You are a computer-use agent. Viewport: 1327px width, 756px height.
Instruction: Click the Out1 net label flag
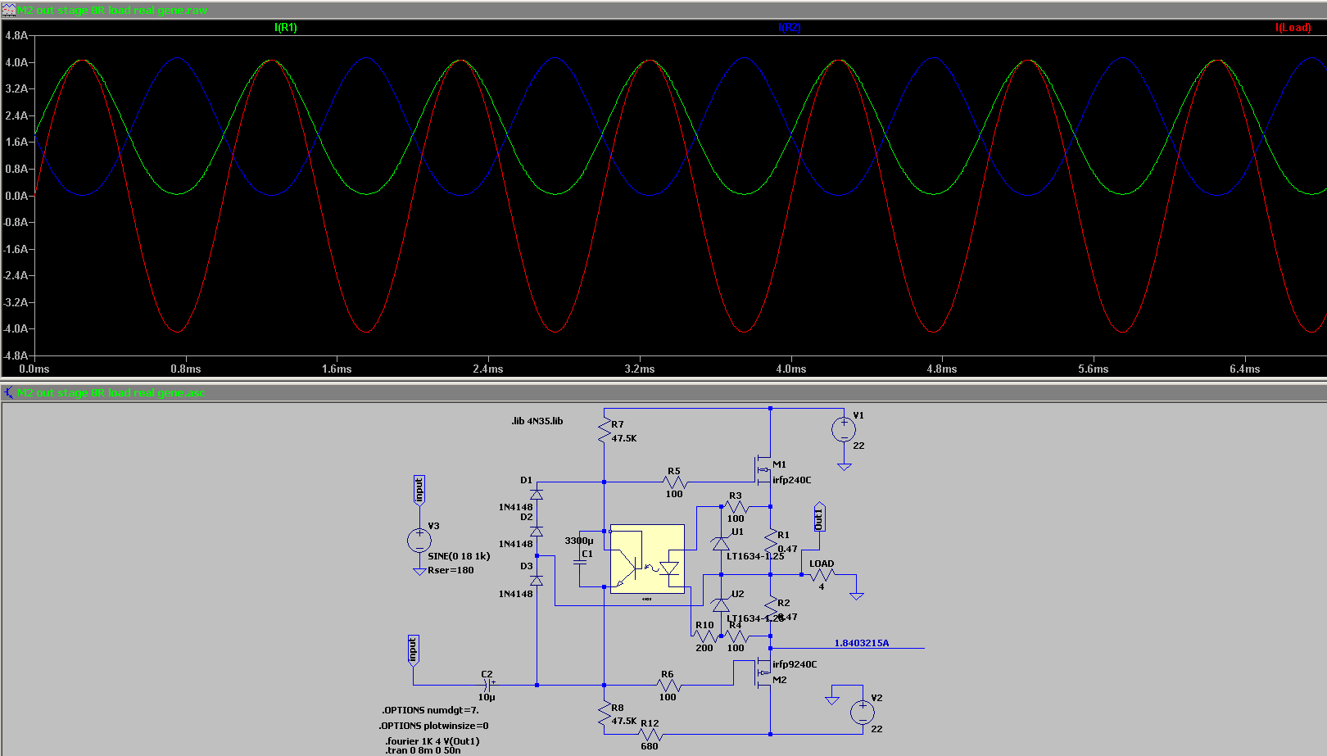click(819, 517)
